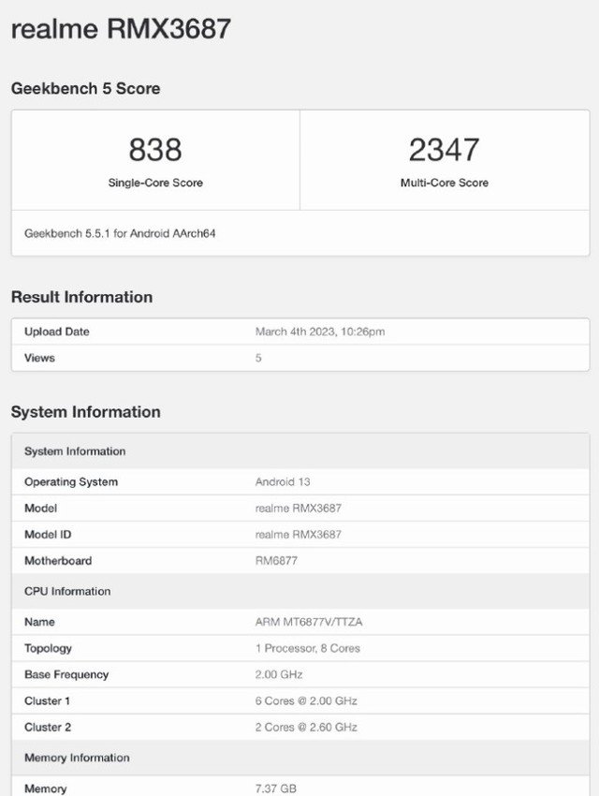The width and height of the screenshot is (599, 796).
Task: Select the single-core score value 838
Action: [x=155, y=149]
